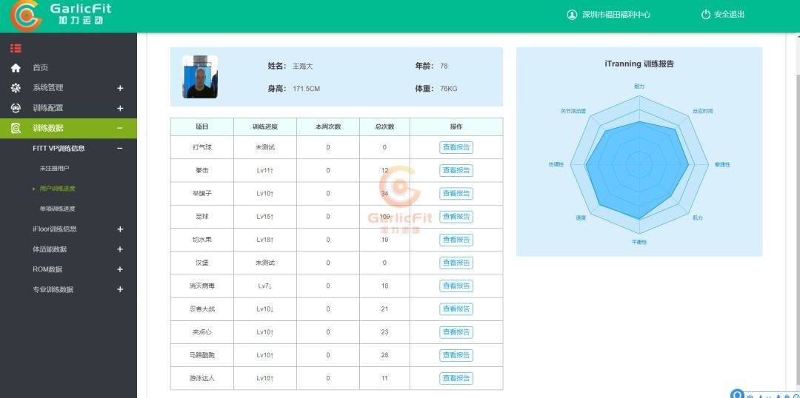Collapse FITT VP训练信息 submenu minus sign

click(120, 149)
